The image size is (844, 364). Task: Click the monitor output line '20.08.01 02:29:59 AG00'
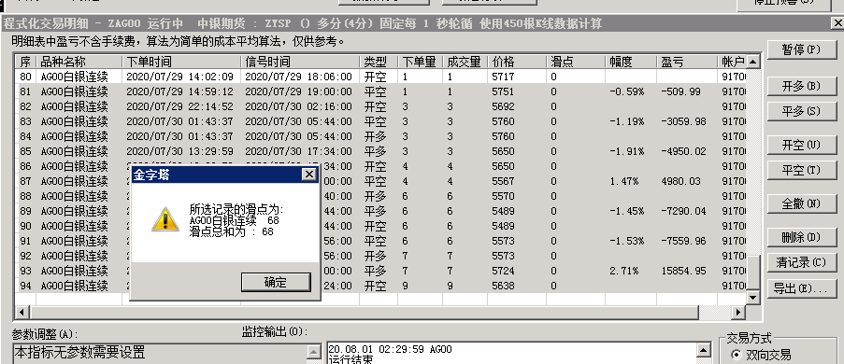(x=391, y=349)
